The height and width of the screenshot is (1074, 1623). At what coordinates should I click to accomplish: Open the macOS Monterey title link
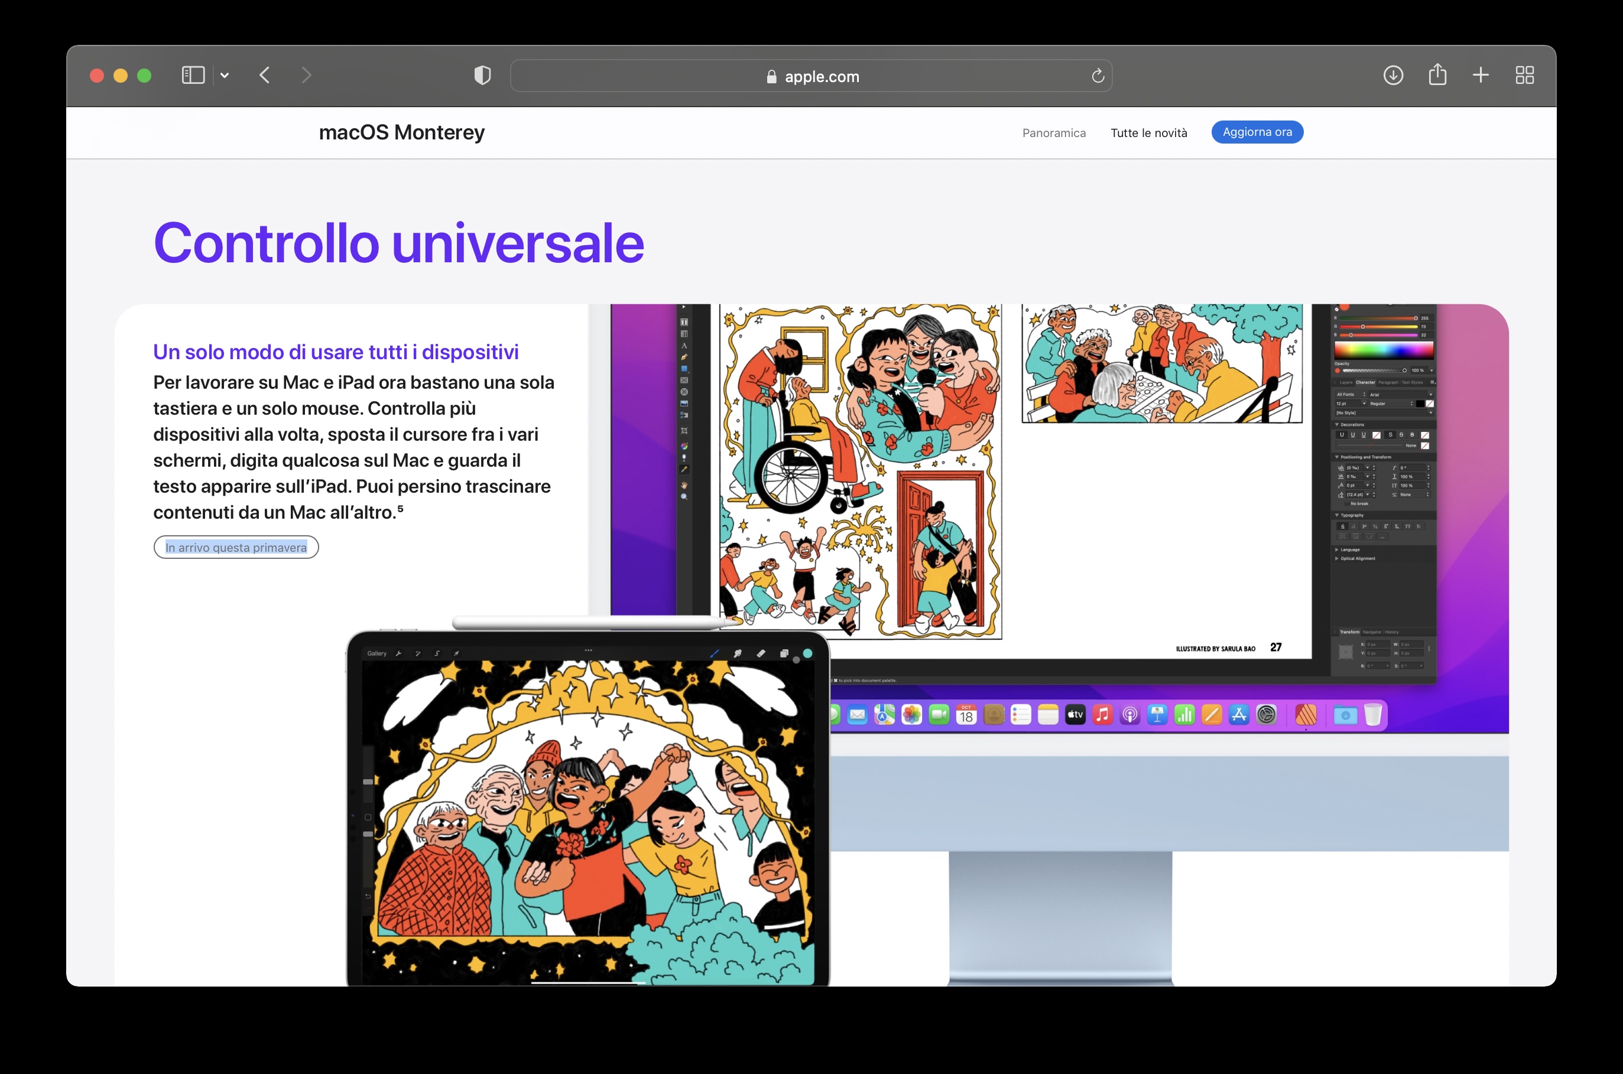click(401, 132)
